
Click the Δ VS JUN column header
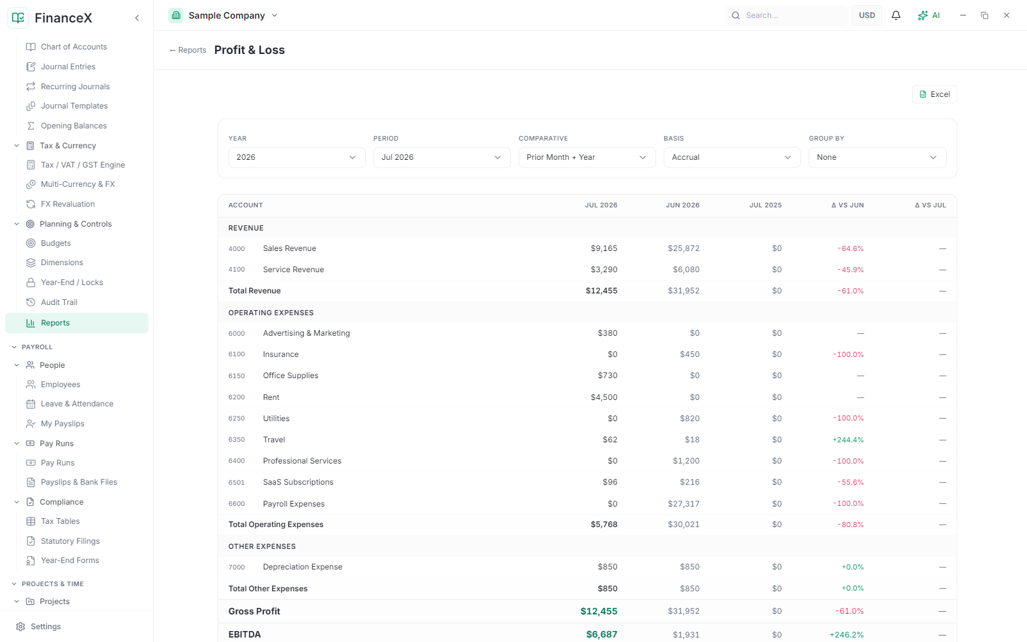[847, 205]
